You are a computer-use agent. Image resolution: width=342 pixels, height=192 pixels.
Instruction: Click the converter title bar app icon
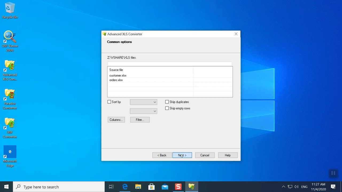(104, 34)
